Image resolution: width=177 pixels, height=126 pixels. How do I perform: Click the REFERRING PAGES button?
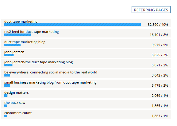pyautogui.click(x=151, y=10)
